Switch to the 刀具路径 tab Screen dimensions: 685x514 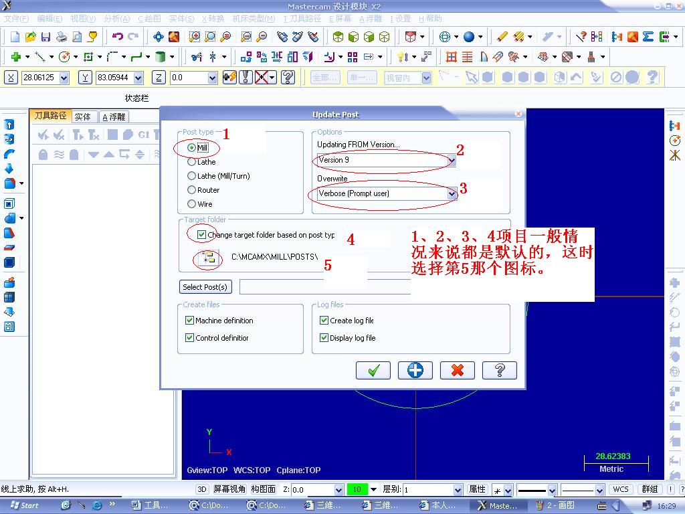tap(50, 116)
